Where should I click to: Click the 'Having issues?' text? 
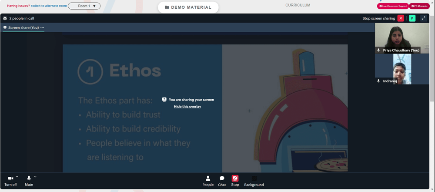[19, 6]
